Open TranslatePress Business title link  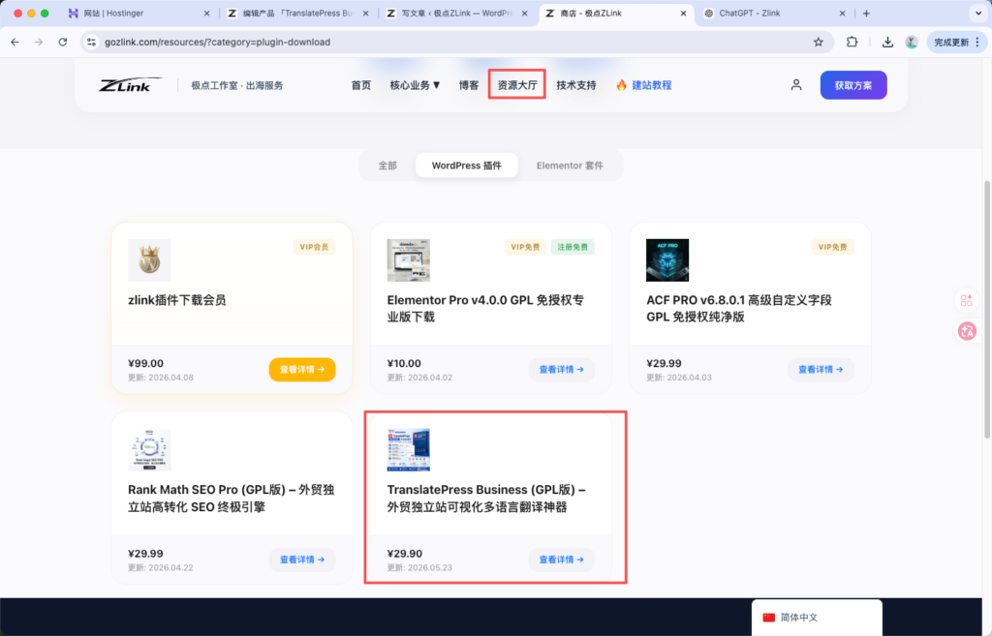pyautogui.click(x=486, y=499)
